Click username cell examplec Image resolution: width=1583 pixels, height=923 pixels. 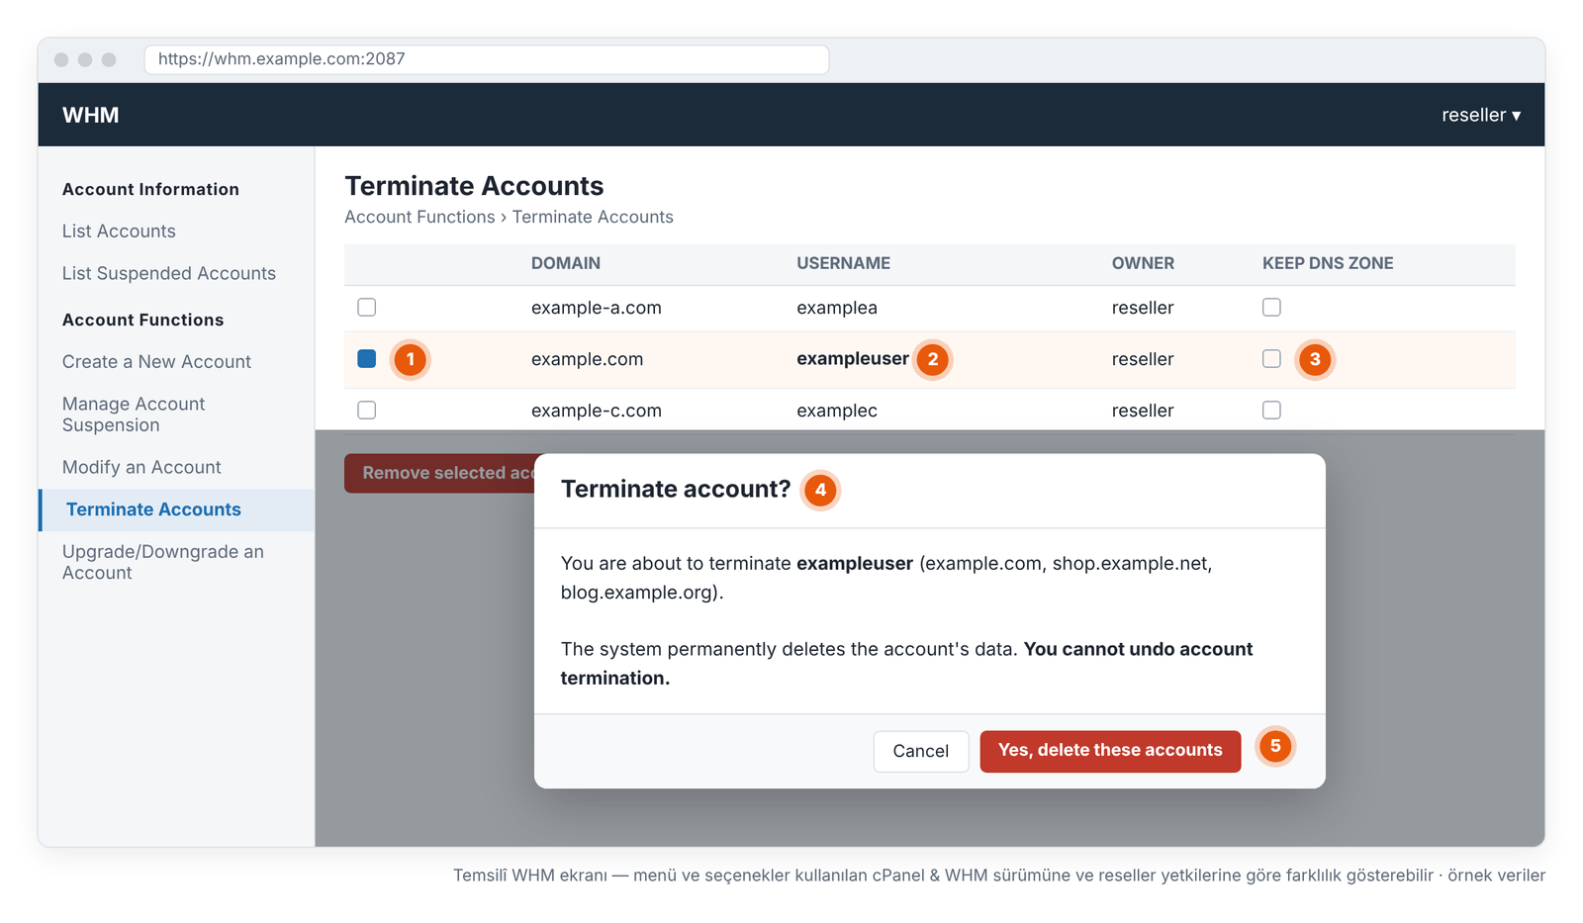[837, 411]
